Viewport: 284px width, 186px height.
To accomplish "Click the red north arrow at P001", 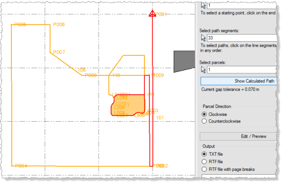I will pos(152,14).
